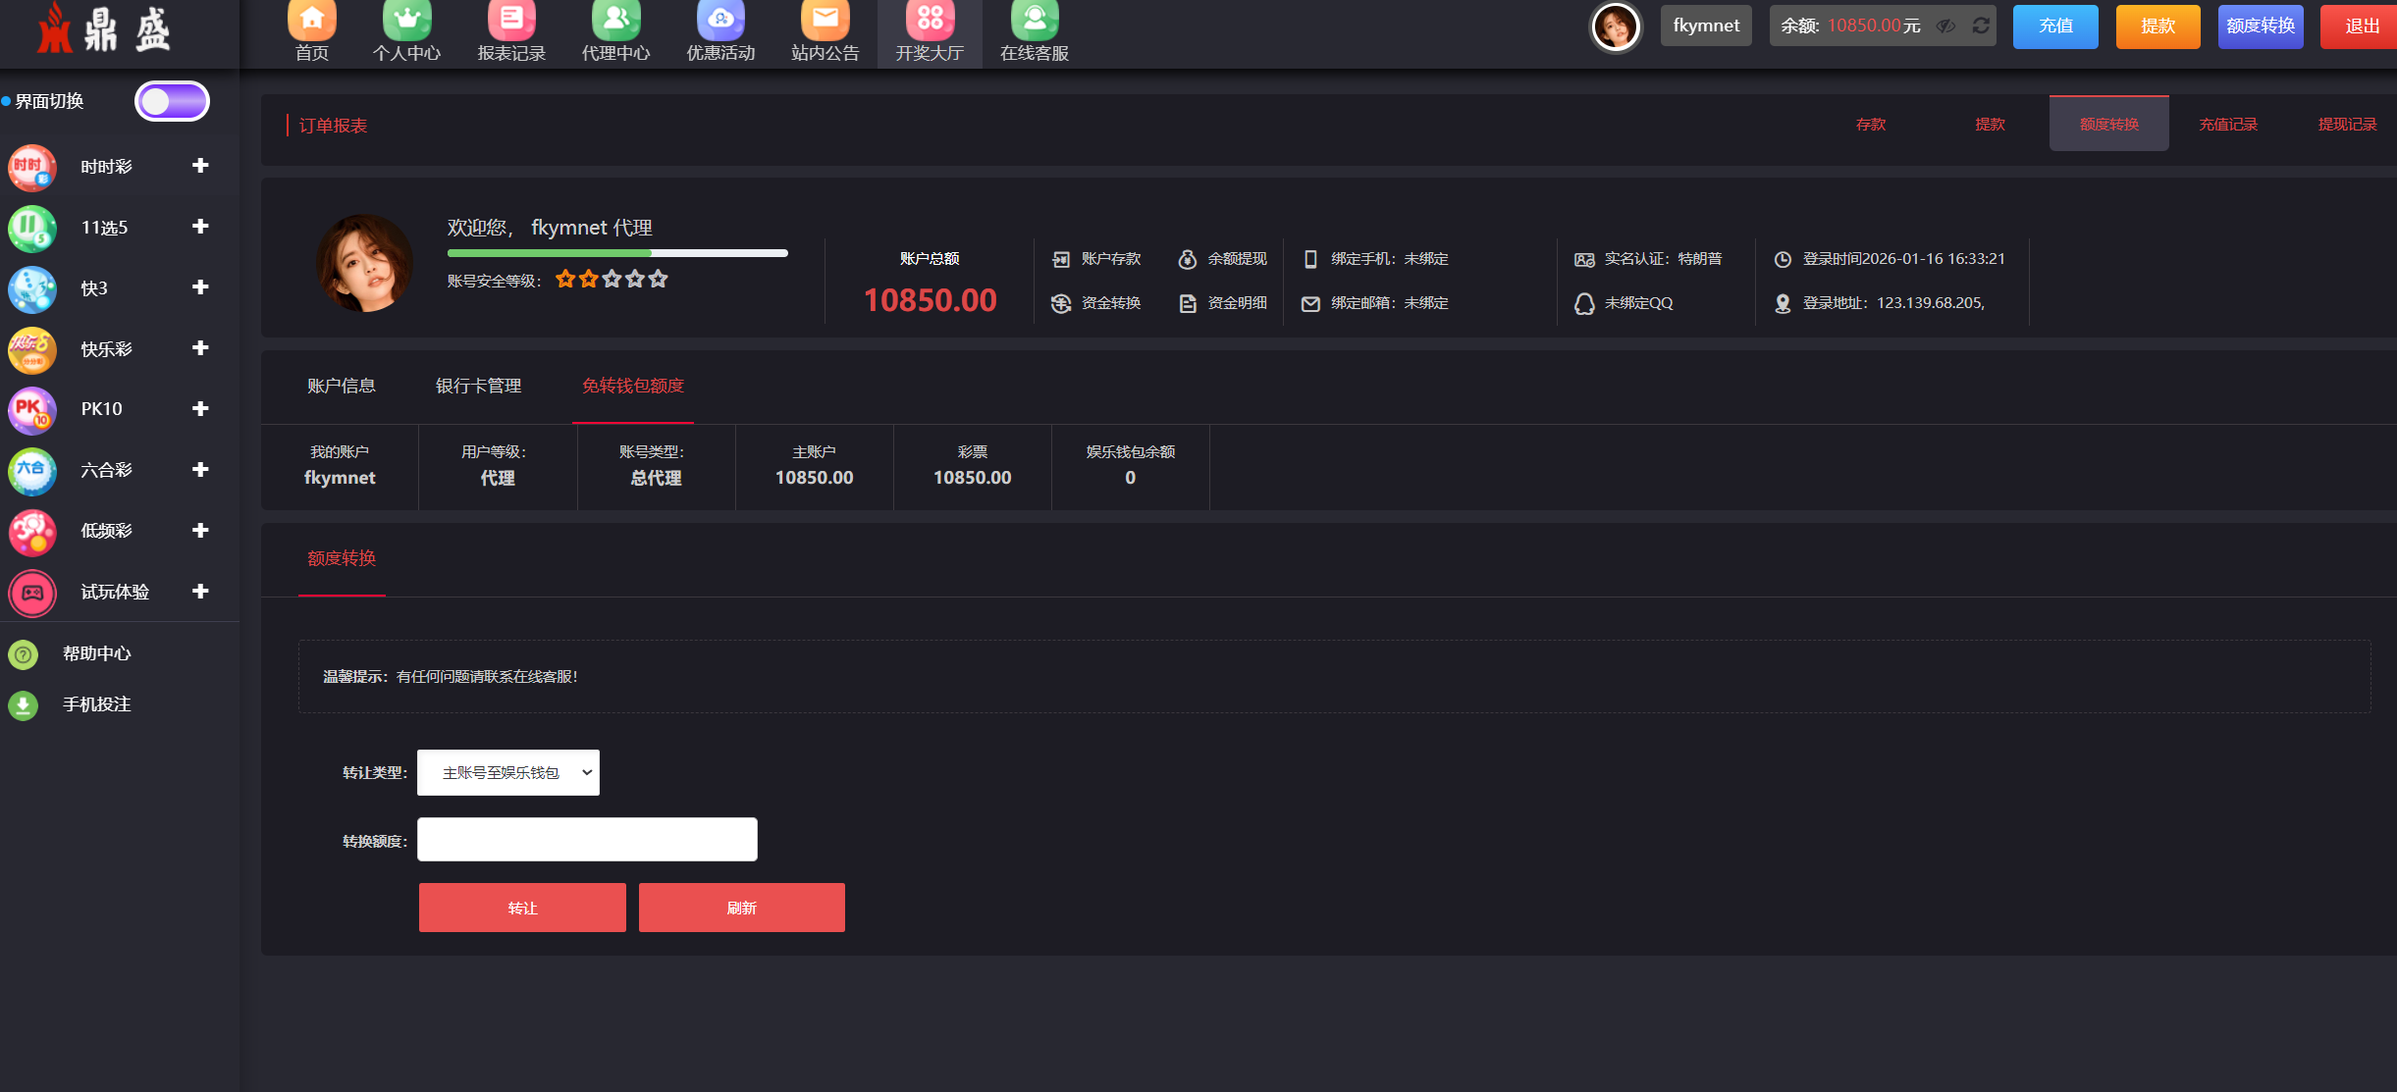Open the 代理中心 agent icon
The height and width of the screenshot is (1092, 2397).
tap(615, 20)
